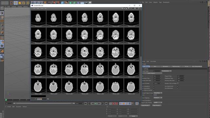Open the Centimeters unit dropdown
This screenshot has width=210, height=118.
point(166,71)
